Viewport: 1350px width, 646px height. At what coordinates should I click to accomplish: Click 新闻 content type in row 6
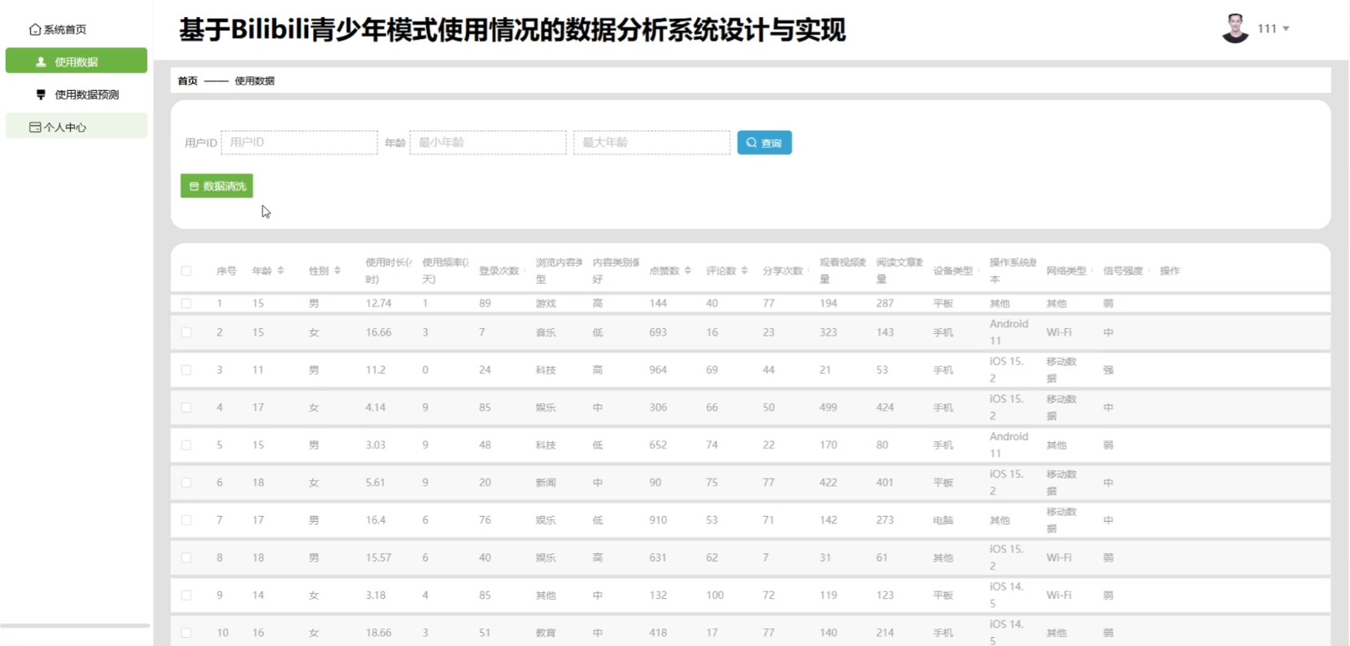pyautogui.click(x=546, y=483)
